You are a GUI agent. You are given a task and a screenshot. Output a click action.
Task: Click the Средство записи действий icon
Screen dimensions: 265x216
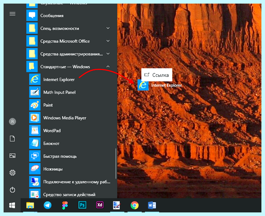[x=35, y=193]
